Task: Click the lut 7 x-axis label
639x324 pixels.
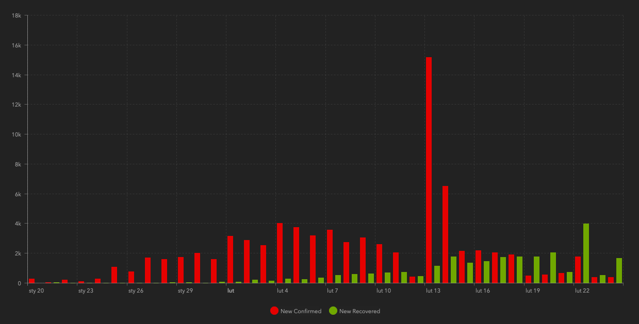Action: click(333, 291)
